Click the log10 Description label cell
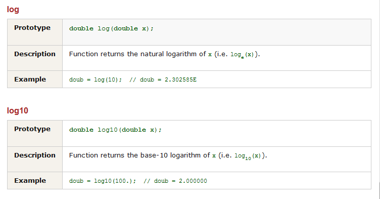The image size is (380, 199). [x=35, y=160]
